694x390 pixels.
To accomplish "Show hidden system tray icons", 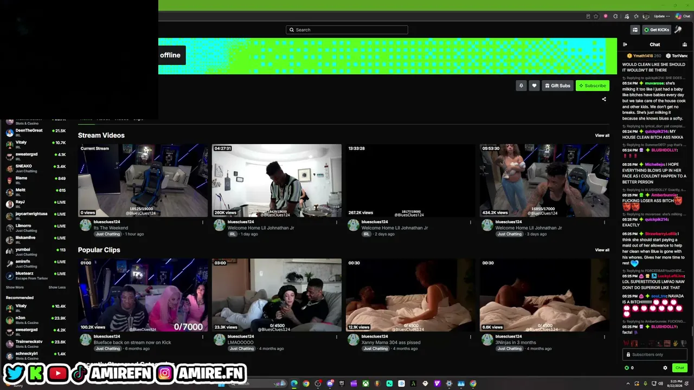I will click(628, 383).
